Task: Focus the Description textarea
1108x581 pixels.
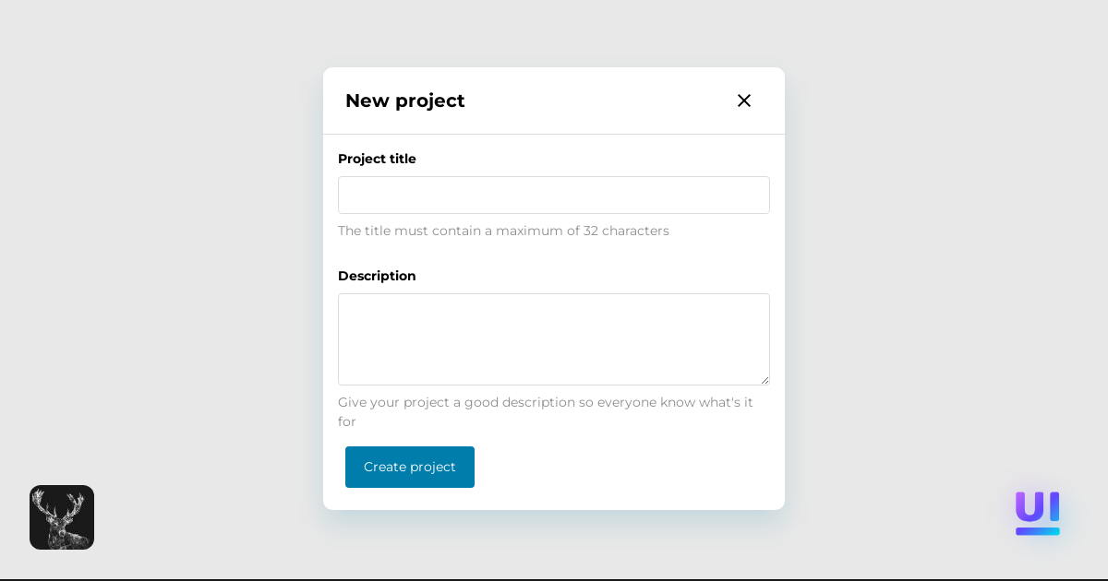Action: click(554, 338)
